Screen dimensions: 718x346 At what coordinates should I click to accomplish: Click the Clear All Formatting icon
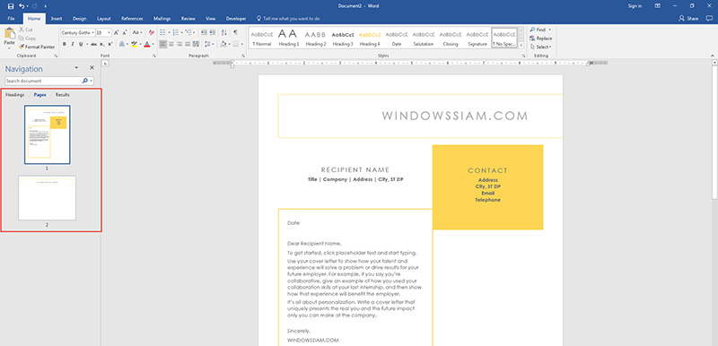tap(152, 33)
